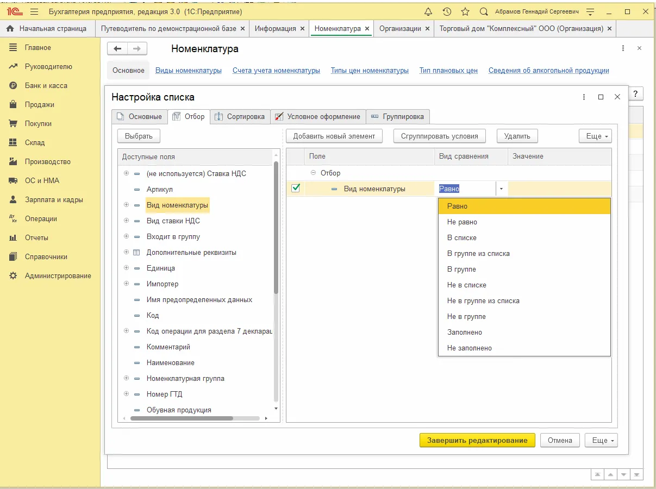Expand the Вид ставки НДС field

pos(126,221)
